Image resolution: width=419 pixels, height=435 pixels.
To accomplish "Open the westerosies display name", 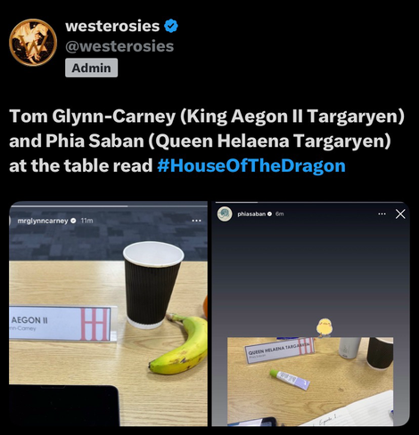I will pos(112,26).
